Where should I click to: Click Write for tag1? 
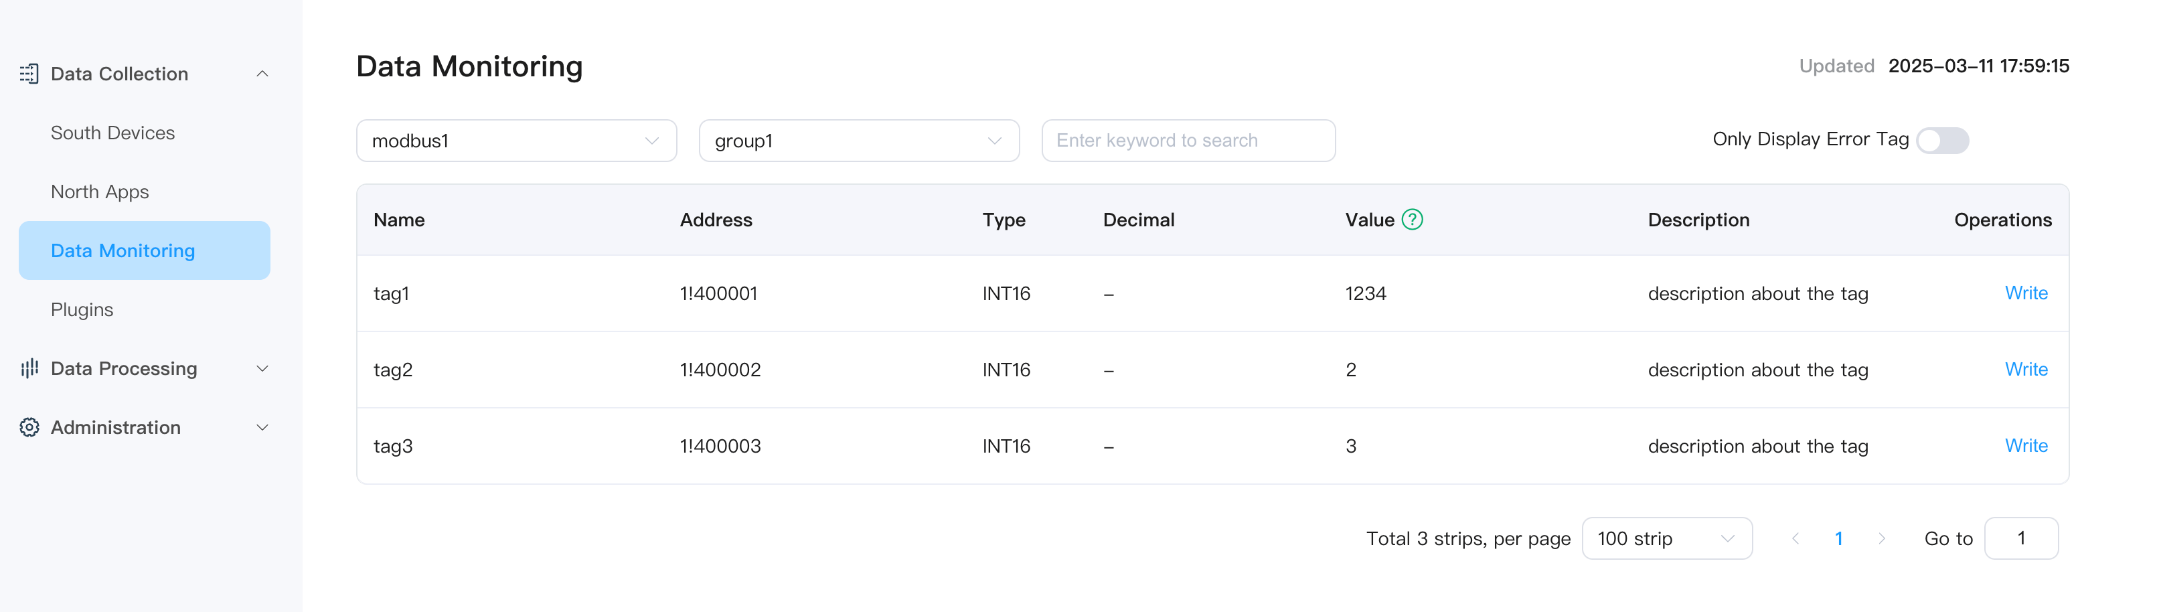coord(2026,293)
